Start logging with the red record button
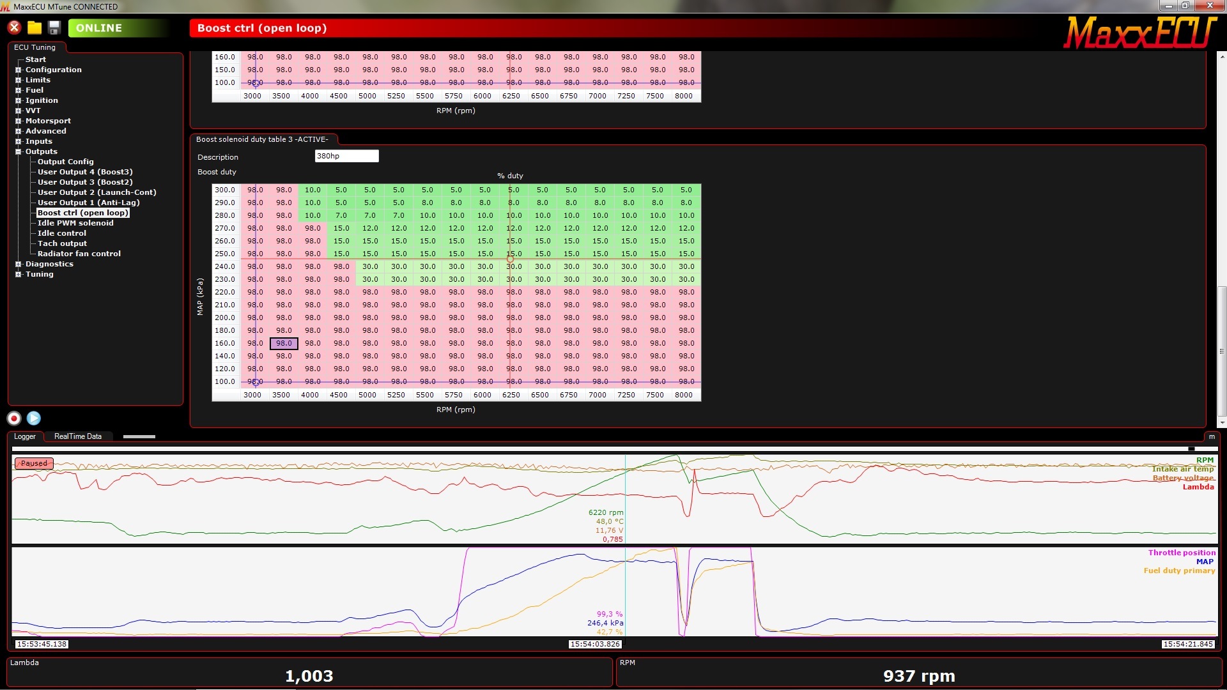The width and height of the screenshot is (1227, 690). click(14, 418)
